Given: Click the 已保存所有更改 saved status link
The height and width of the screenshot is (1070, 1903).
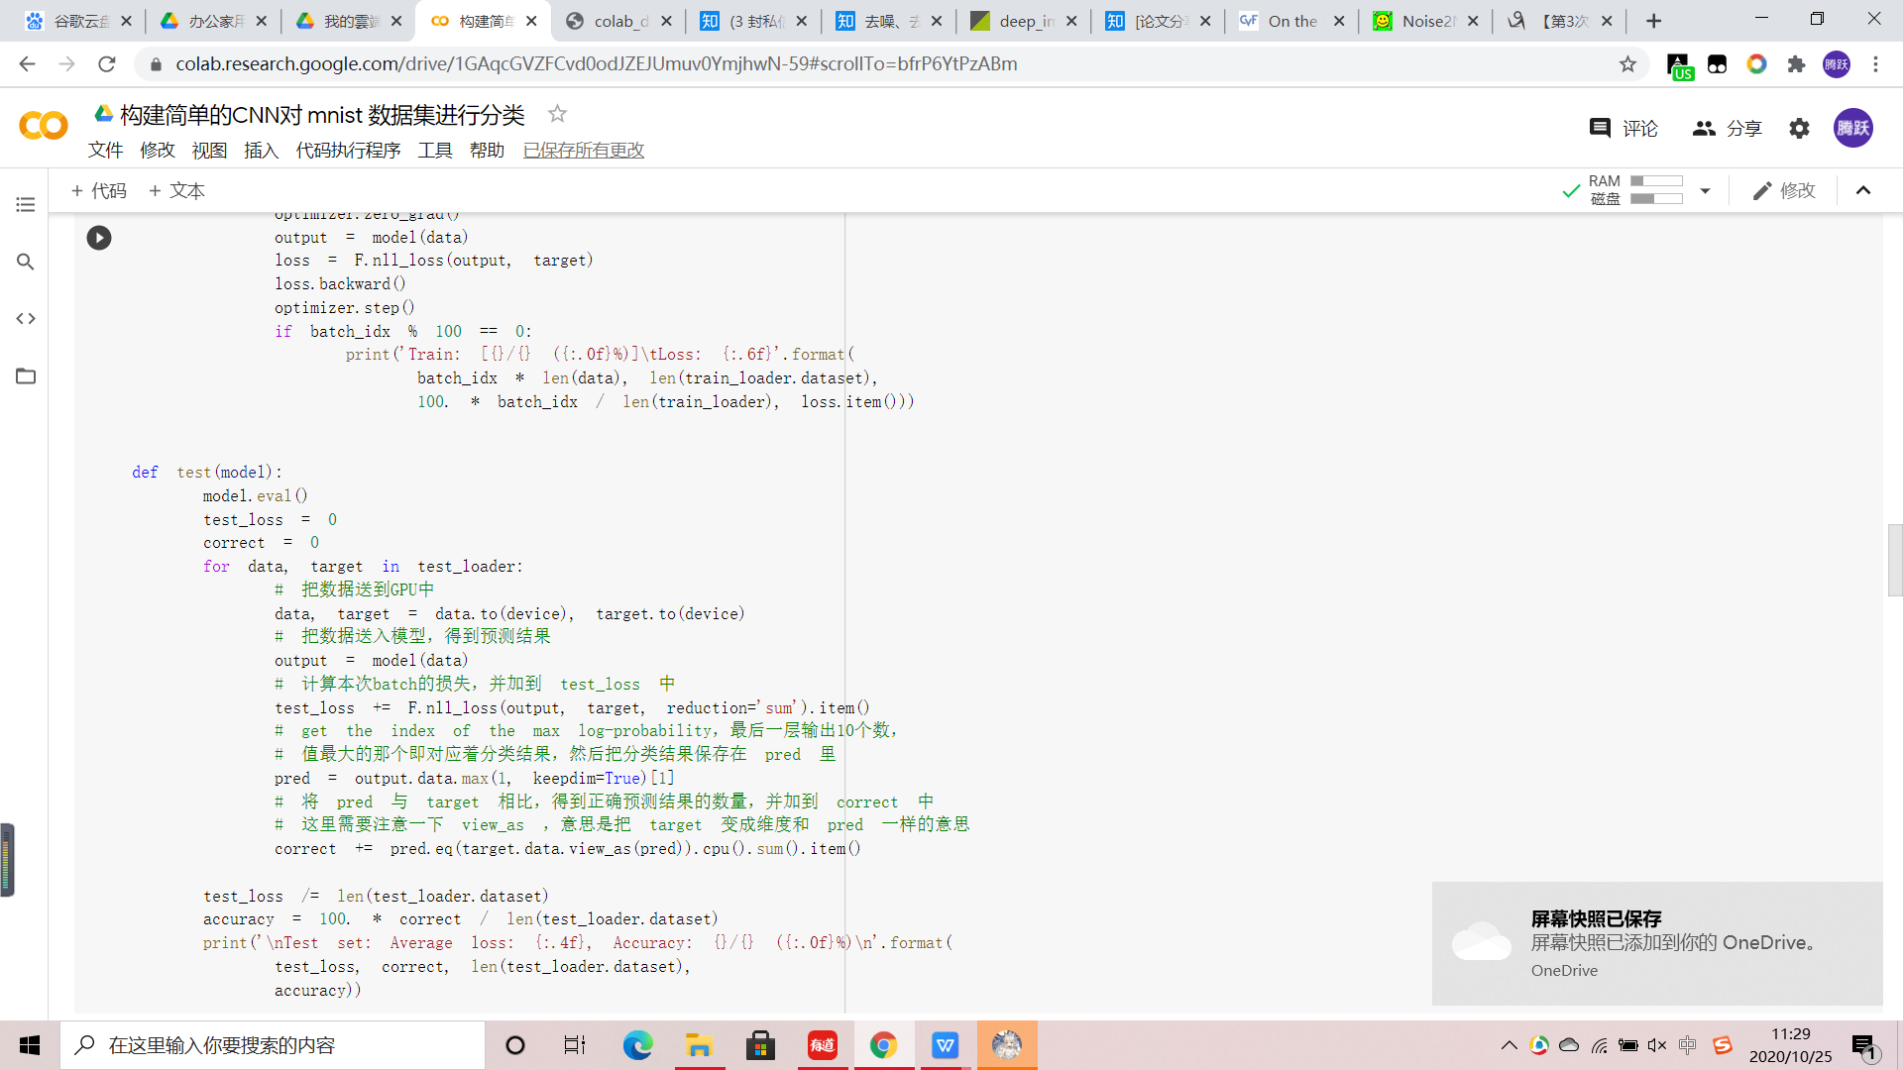Looking at the screenshot, I should click(x=584, y=150).
